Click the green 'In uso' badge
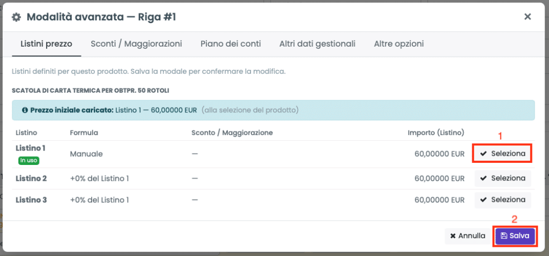549x256 pixels. click(29, 161)
